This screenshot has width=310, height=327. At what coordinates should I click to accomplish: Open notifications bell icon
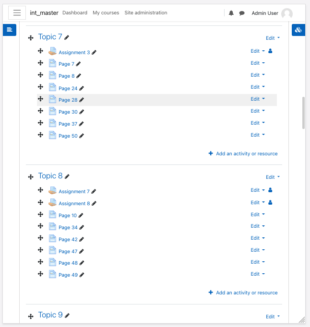tap(231, 13)
